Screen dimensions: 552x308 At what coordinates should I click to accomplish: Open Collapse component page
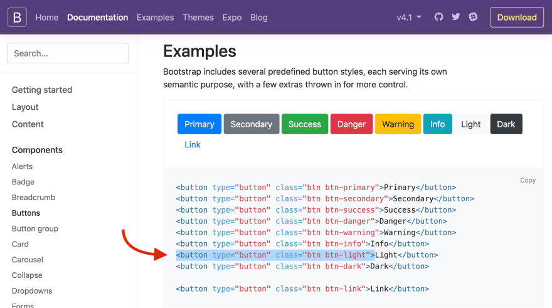coord(27,275)
